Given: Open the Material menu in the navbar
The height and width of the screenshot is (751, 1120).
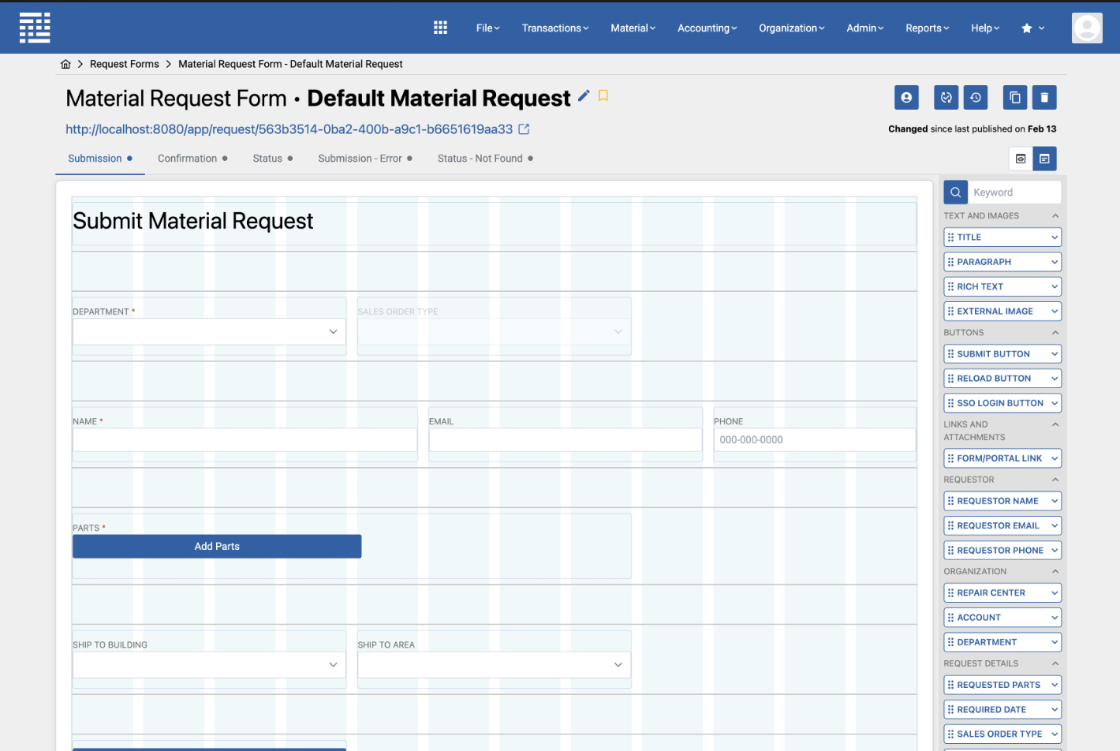Looking at the screenshot, I should click(x=632, y=28).
